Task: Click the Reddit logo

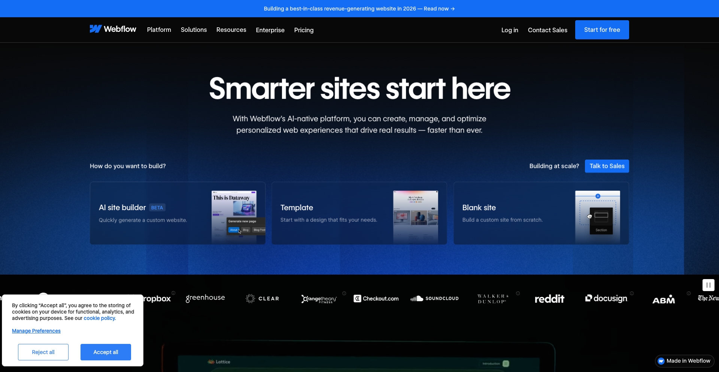Action: (x=549, y=298)
